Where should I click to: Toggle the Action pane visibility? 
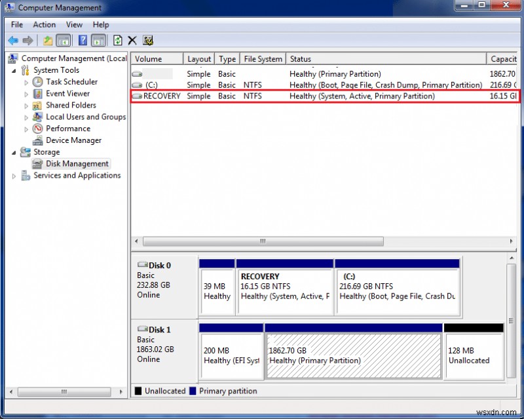click(98, 40)
